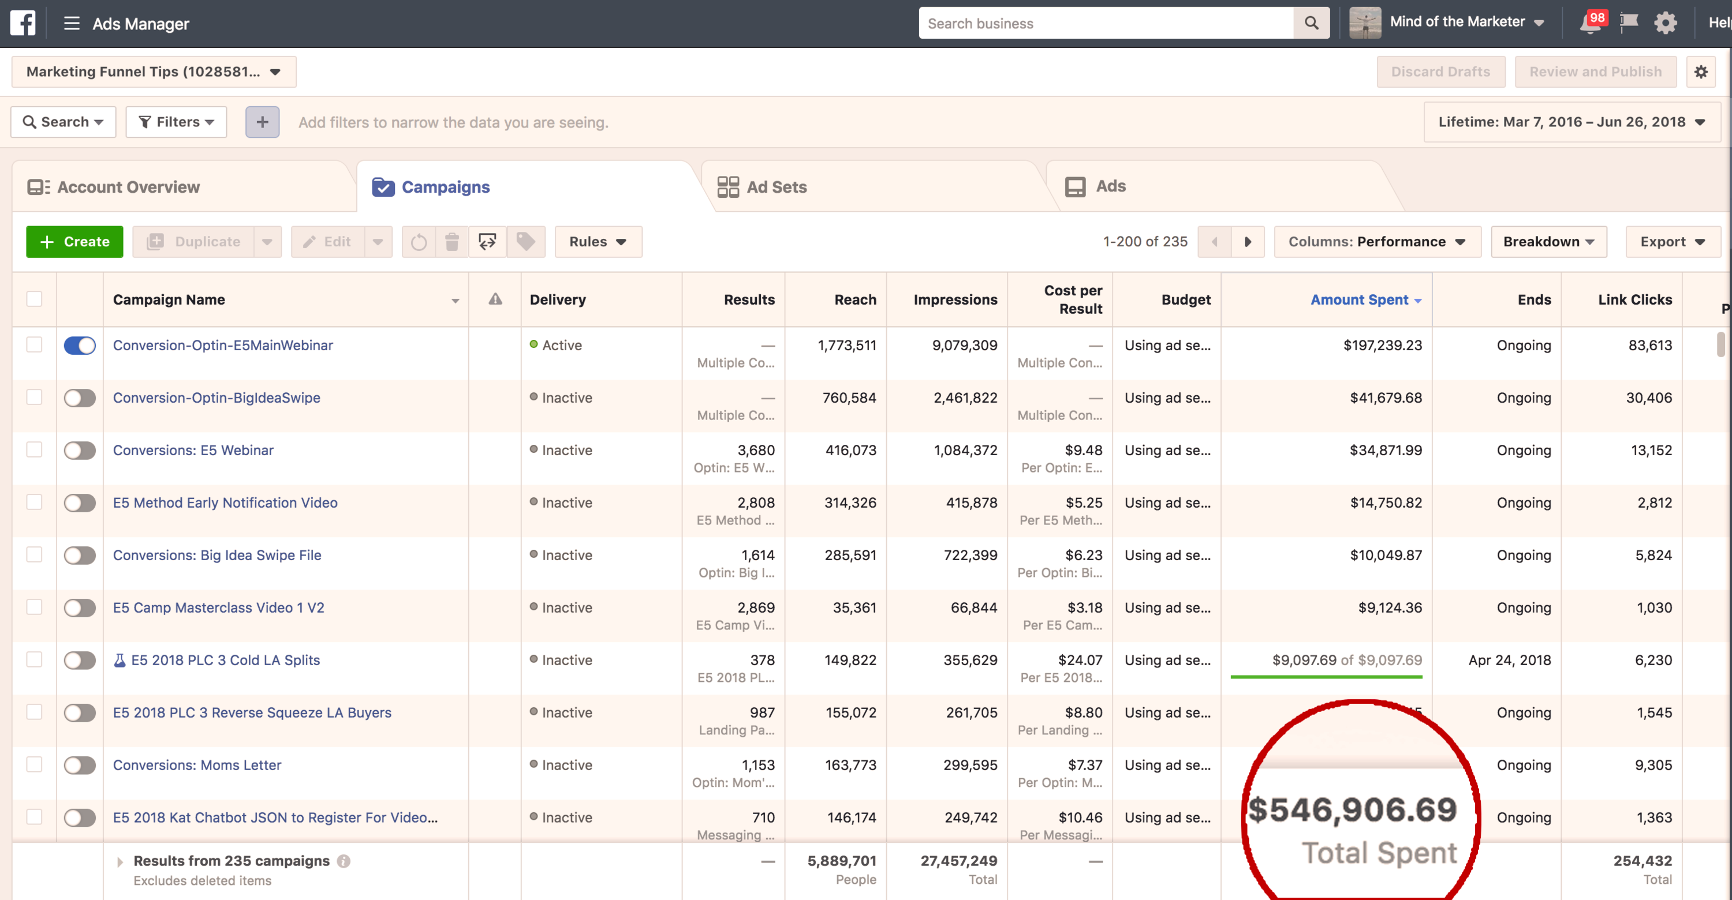Toggle on E5 Method Early Notification Video
The height and width of the screenshot is (900, 1732).
[79, 503]
